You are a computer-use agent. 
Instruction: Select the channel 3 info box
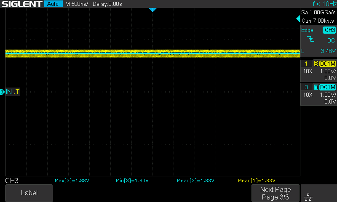pyautogui.click(x=318, y=94)
